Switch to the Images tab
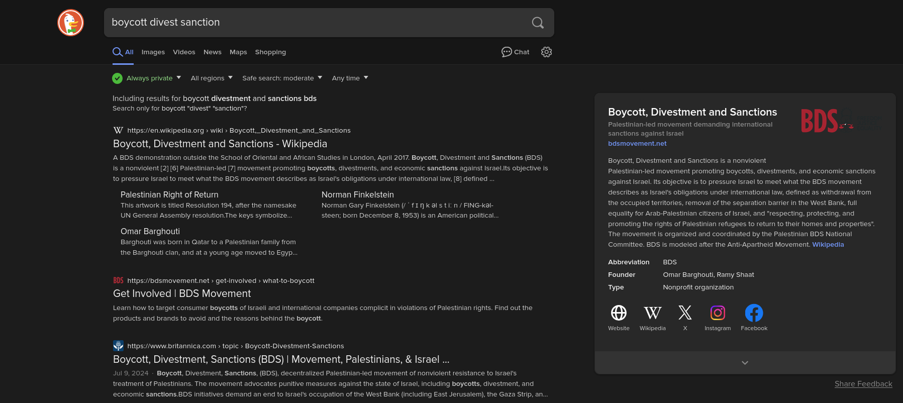 153,52
